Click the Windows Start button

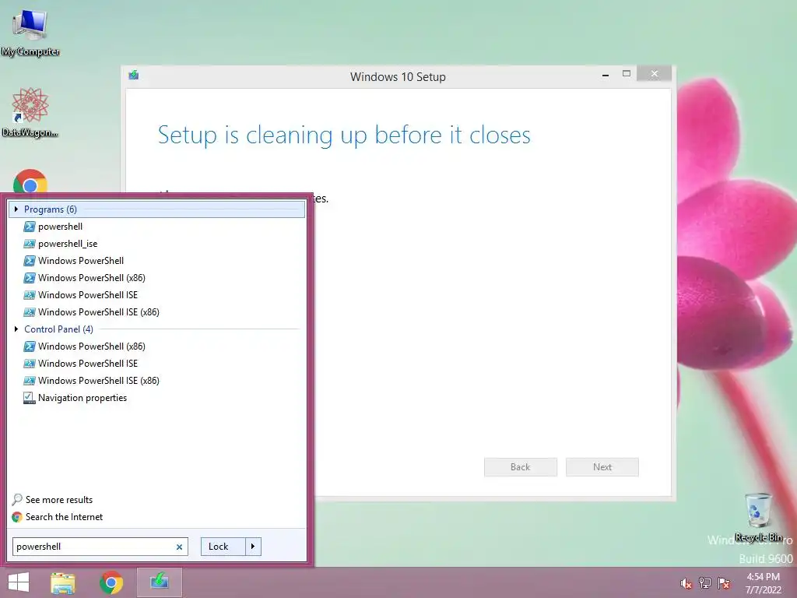tap(19, 582)
